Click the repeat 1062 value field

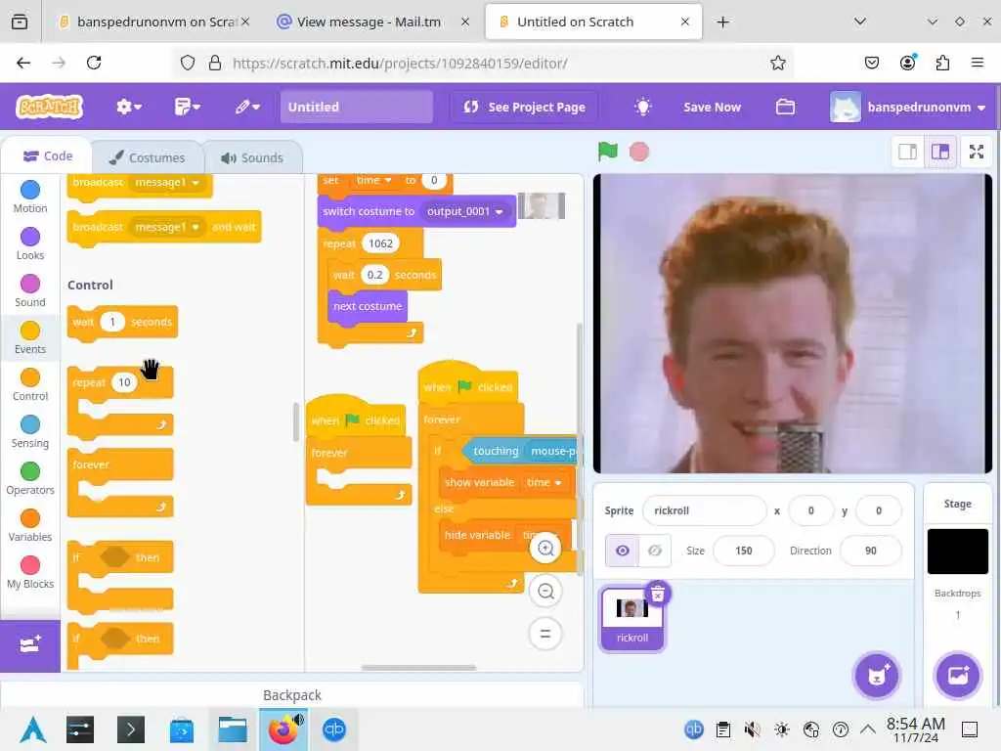380,243
